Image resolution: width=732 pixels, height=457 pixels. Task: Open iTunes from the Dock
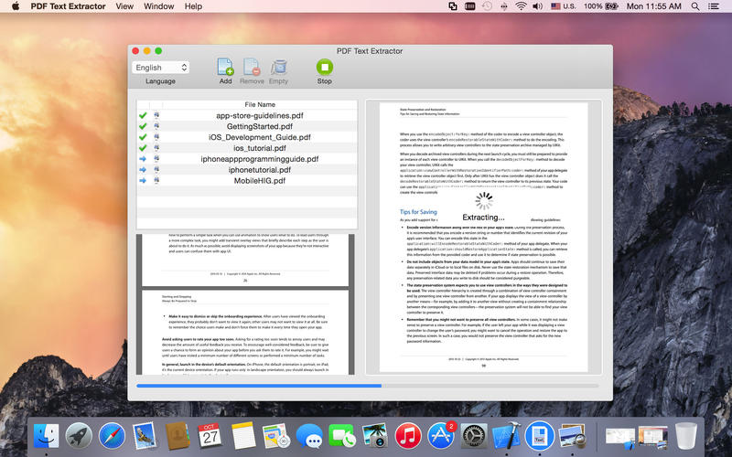(x=408, y=437)
